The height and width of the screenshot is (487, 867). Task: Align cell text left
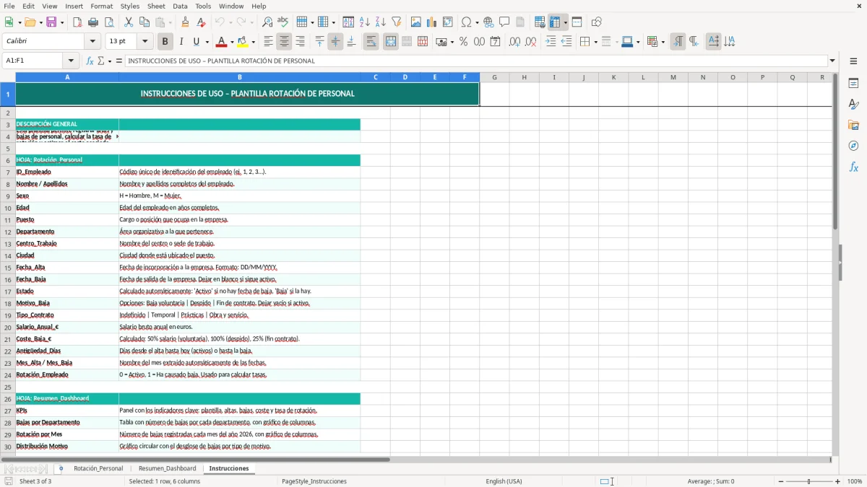[x=268, y=42]
